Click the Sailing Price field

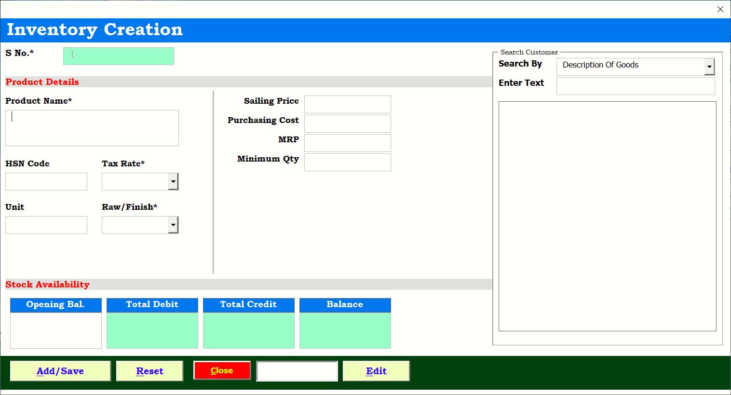tap(347, 104)
